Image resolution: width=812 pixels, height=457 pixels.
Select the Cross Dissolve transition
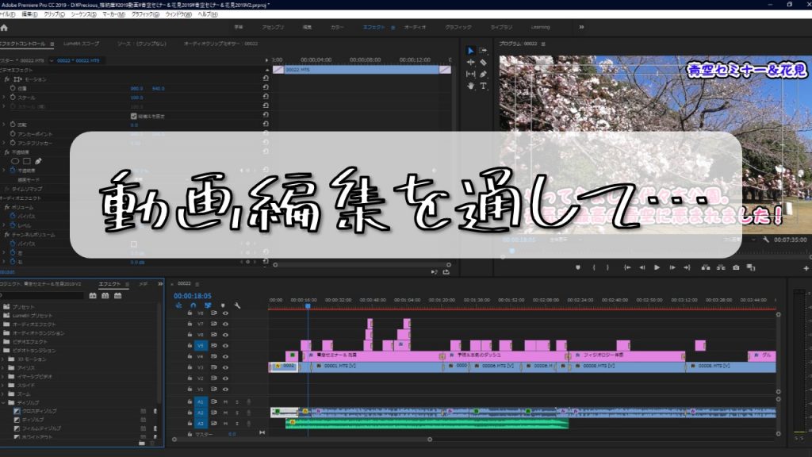(x=40, y=411)
